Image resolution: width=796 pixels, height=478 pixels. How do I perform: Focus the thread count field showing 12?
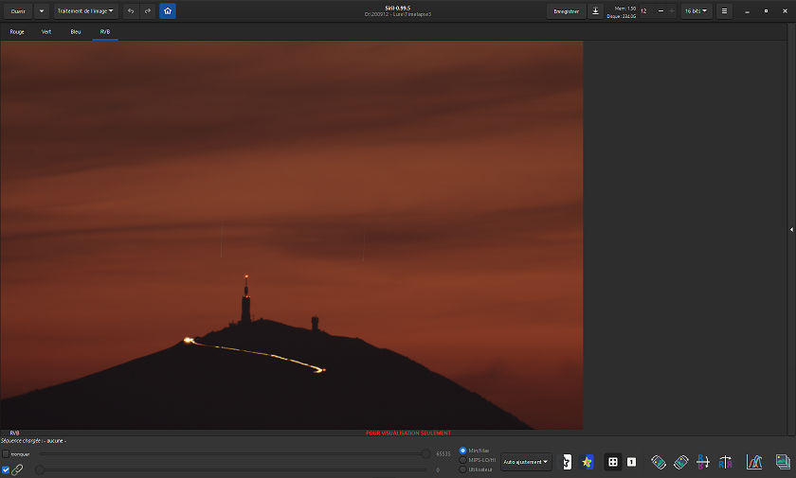pyautogui.click(x=645, y=11)
